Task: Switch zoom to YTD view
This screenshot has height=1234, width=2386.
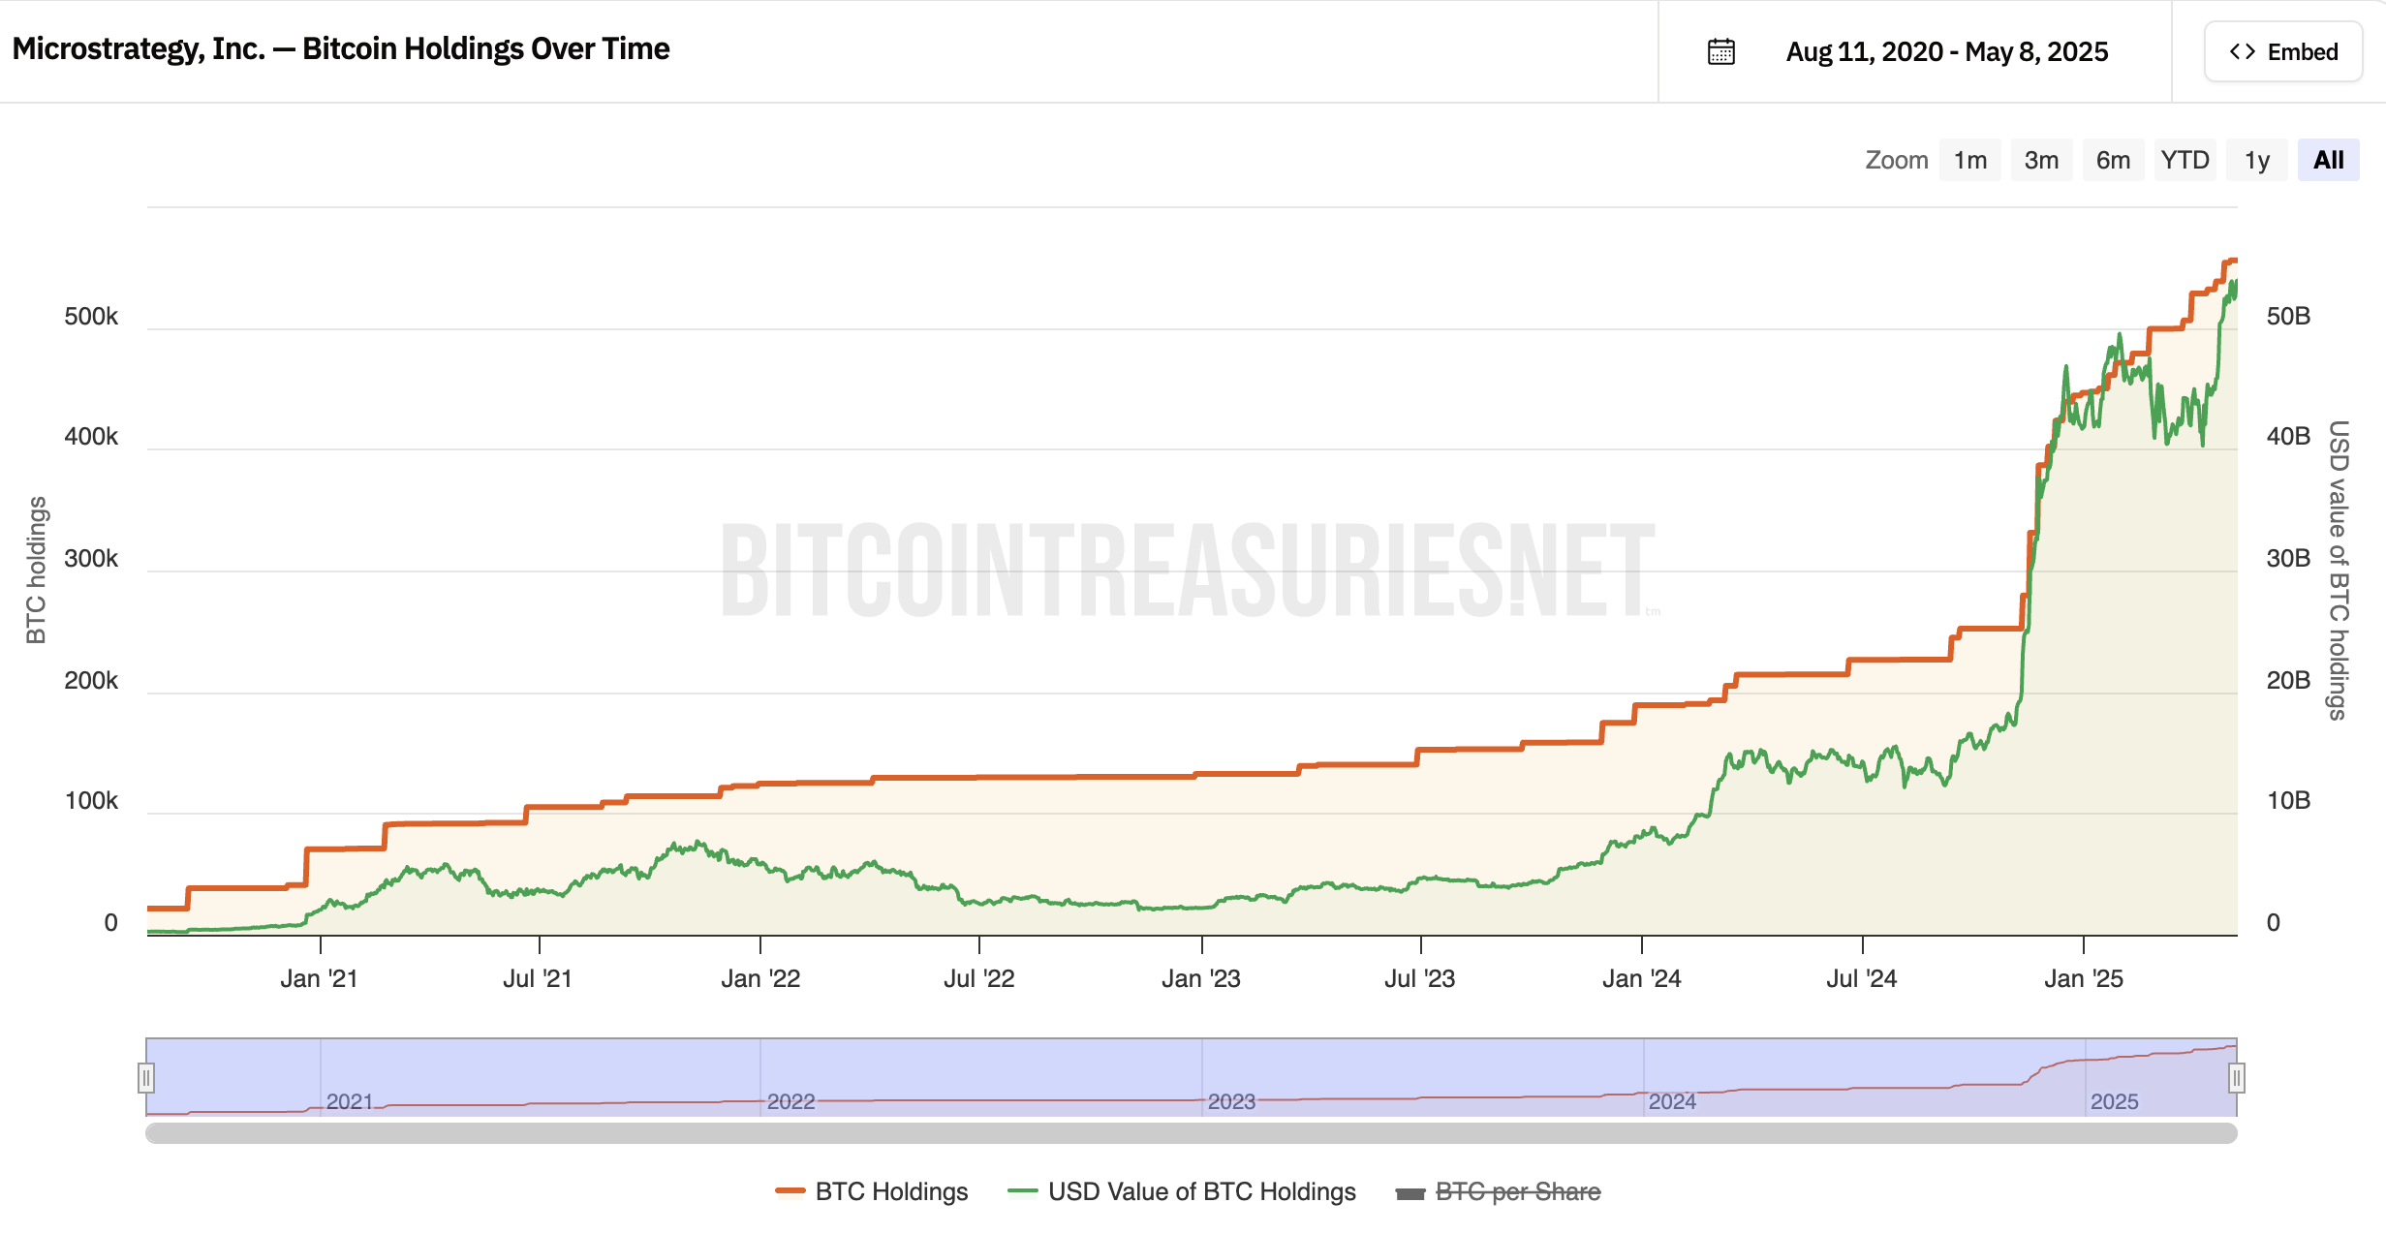Action: (x=2185, y=159)
